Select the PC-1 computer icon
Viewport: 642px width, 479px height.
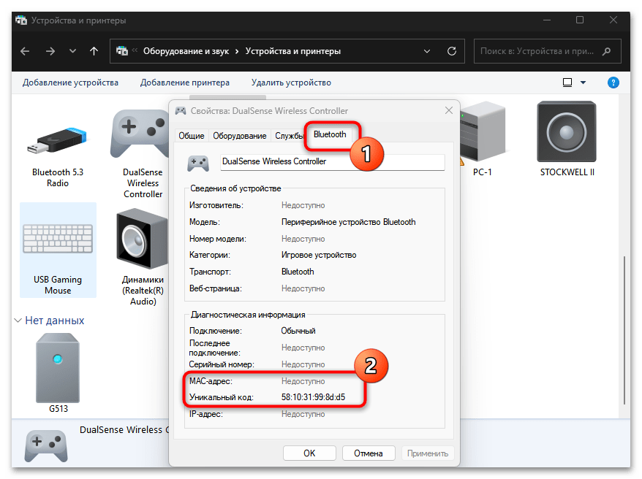[483, 133]
